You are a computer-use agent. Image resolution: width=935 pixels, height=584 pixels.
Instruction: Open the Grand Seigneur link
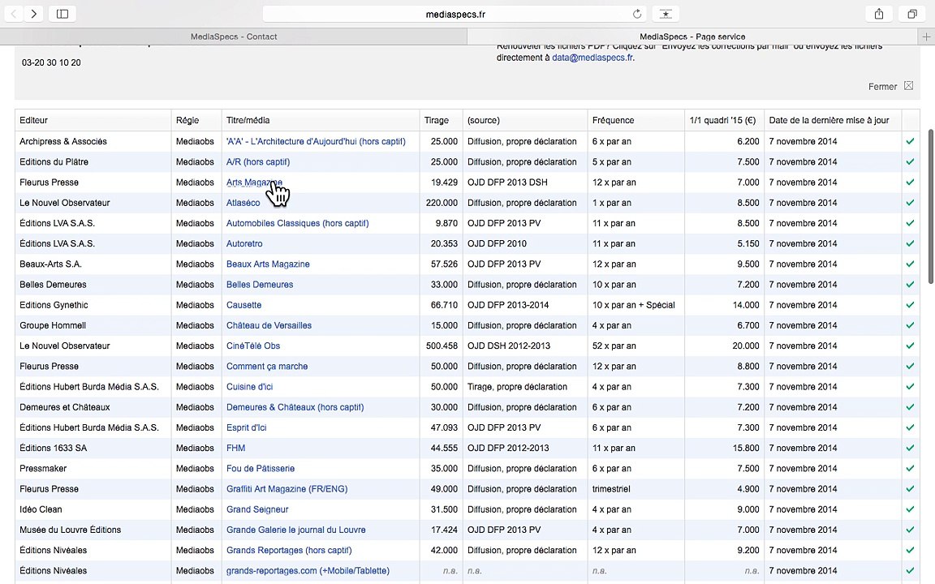[x=257, y=509]
